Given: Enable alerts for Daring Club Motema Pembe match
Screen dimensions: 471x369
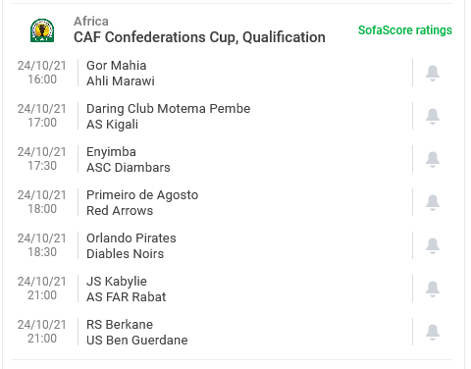Looking at the screenshot, I should pos(433,116).
